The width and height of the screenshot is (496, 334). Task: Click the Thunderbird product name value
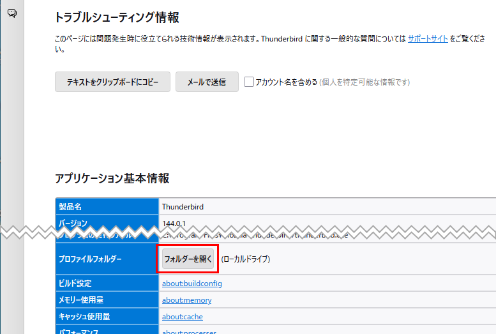click(183, 206)
